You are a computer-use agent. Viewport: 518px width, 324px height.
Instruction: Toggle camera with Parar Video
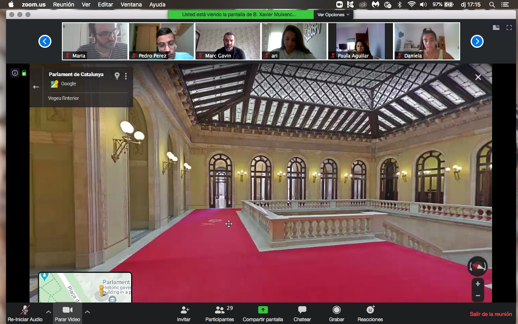pyautogui.click(x=68, y=310)
